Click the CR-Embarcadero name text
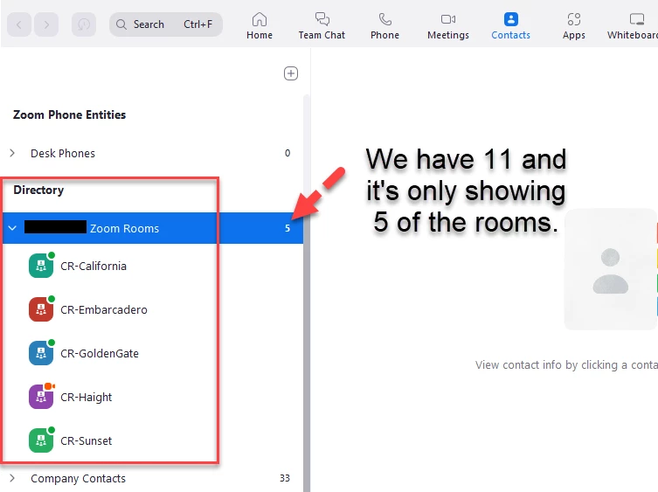658x492 pixels. coord(104,310)
